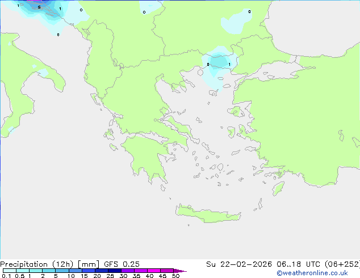This screenshot has width=360, height=278.
Task: Click the 'GFS 0.25' model label
Action: [122, 264]
